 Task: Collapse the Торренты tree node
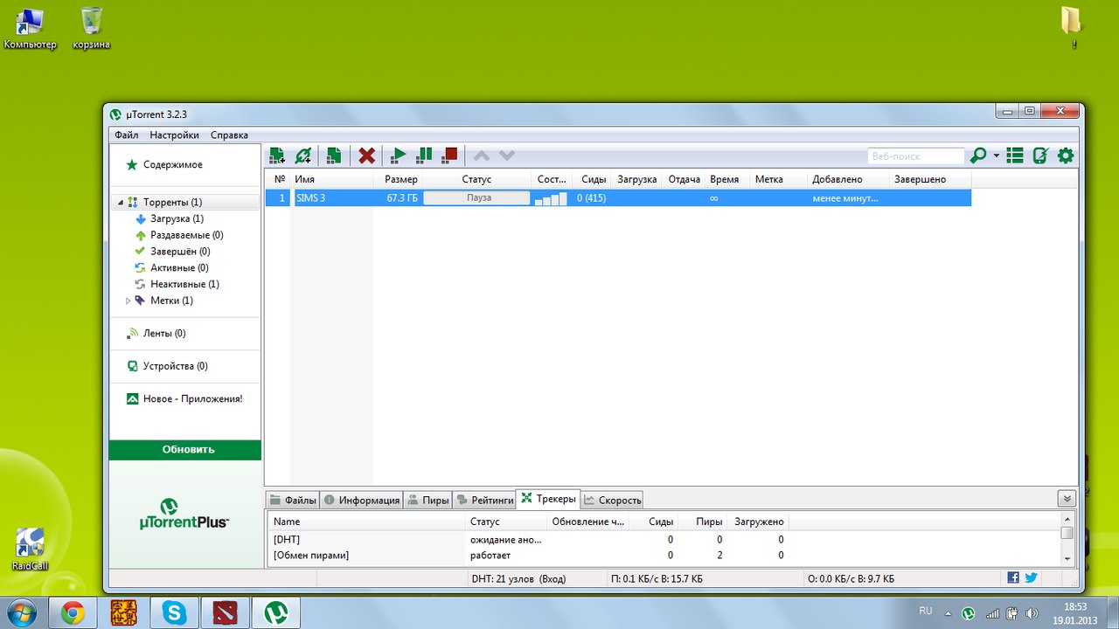click(x=119, y=203)
